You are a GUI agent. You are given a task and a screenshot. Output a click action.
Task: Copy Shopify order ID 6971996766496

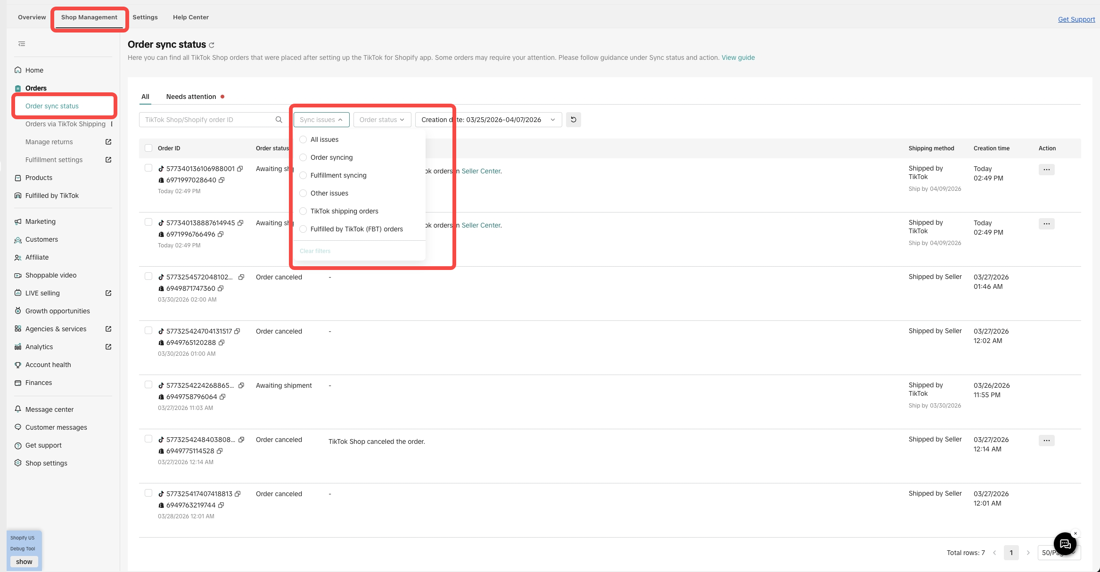pyautogui.click(x=221, y=234)
